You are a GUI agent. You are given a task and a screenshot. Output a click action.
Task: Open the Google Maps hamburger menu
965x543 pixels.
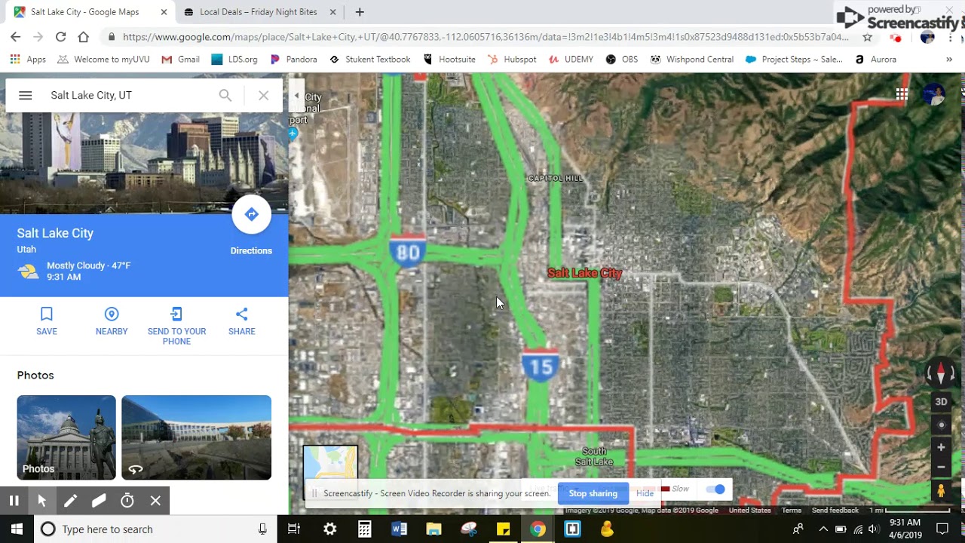pyautogui.click(x=25, y=95)
